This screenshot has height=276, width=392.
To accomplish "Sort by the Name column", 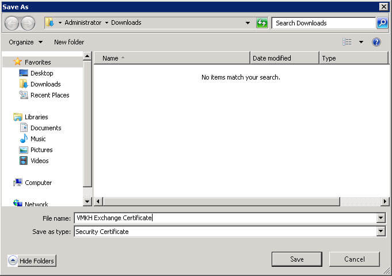I will click(x=172, y=58).
